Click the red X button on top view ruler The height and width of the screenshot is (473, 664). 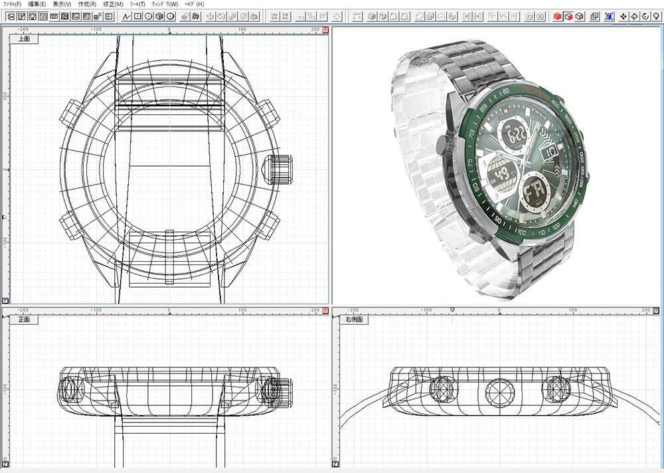(325, 30)
